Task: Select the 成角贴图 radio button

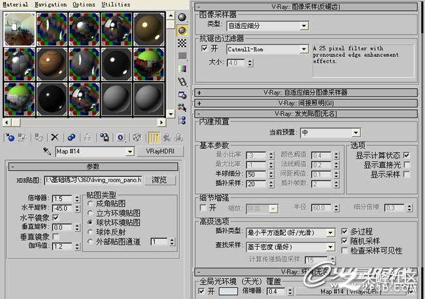Action: [x=90, y=203]
